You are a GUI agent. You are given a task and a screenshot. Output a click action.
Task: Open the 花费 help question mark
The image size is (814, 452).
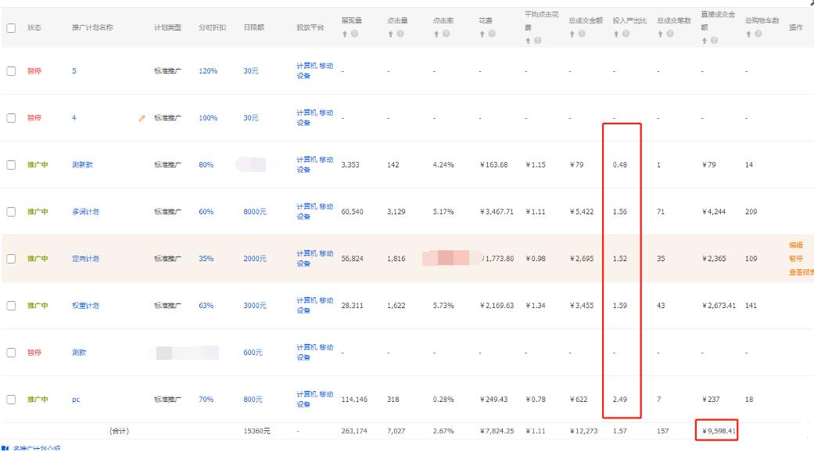click(x=492, y=34)
